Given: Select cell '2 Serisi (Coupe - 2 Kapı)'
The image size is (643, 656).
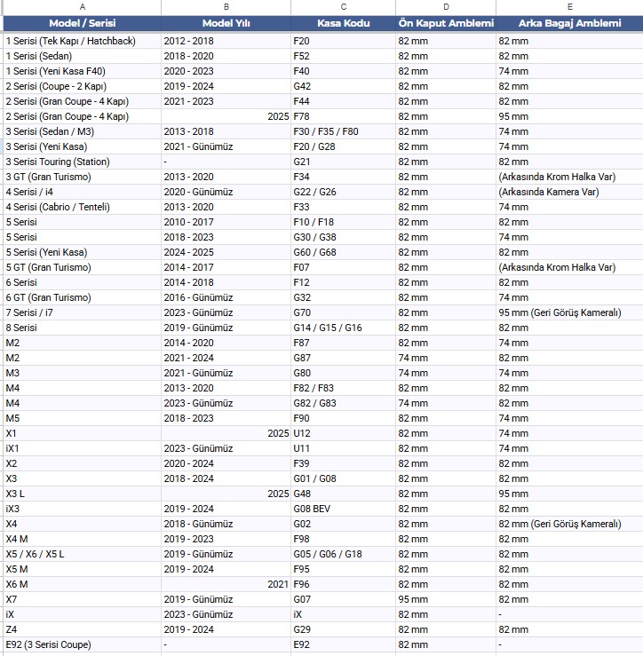Looking at the screenshot, I should [82, 86].
